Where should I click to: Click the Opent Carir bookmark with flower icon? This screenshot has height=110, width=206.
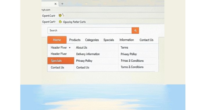(49, 16)
